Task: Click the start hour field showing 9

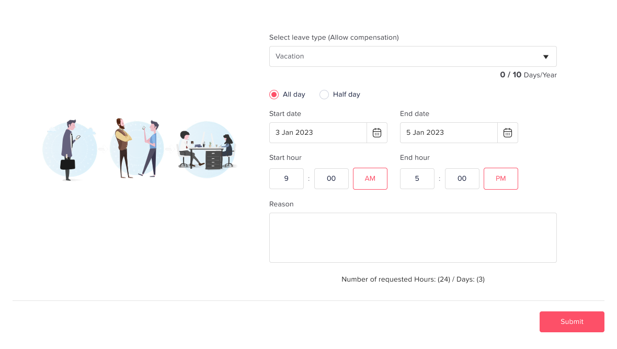Action: tap(287, 179)
